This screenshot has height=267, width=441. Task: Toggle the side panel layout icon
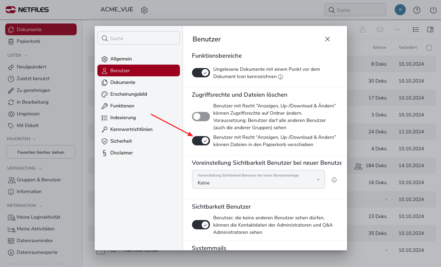click(x=430, y=30)
